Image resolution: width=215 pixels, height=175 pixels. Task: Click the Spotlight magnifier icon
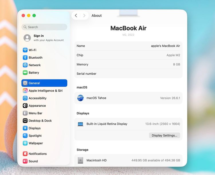(25, 136)
